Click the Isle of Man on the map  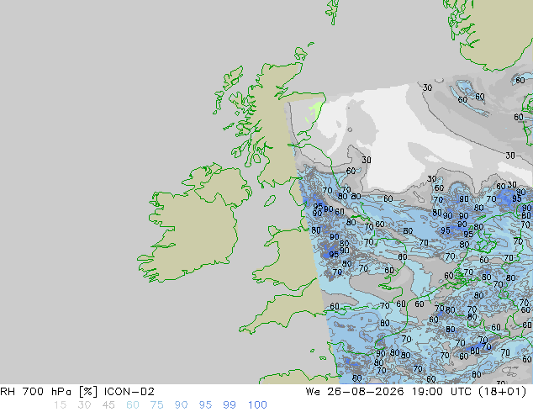270,201
